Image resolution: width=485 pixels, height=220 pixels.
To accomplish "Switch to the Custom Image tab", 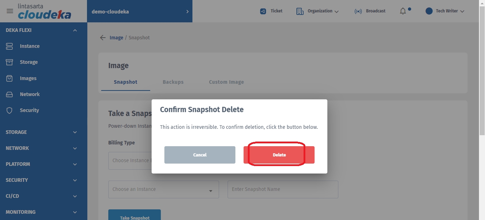I will pyautogui.click(x=226, y=82).
